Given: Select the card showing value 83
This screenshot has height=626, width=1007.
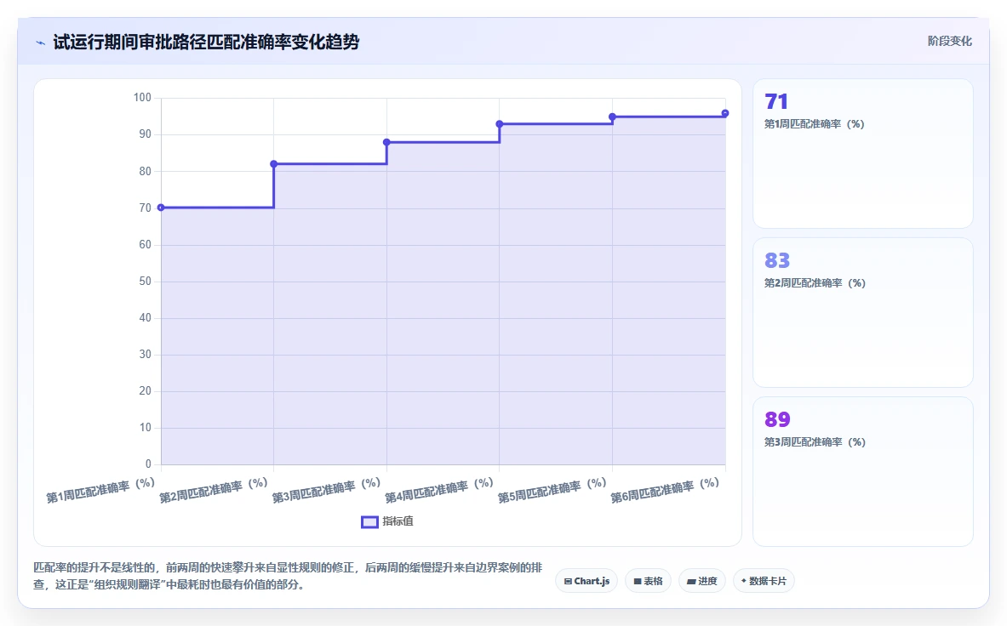Looking at the screenshot, I should tap(862, 312).
